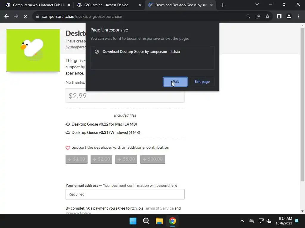
Task: Open the clock showing 8:14 AM
Action: (284, 221)
